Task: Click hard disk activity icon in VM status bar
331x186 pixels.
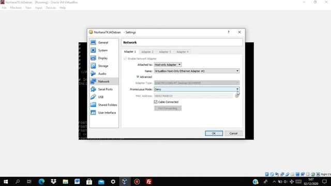Action: (267, 174)
